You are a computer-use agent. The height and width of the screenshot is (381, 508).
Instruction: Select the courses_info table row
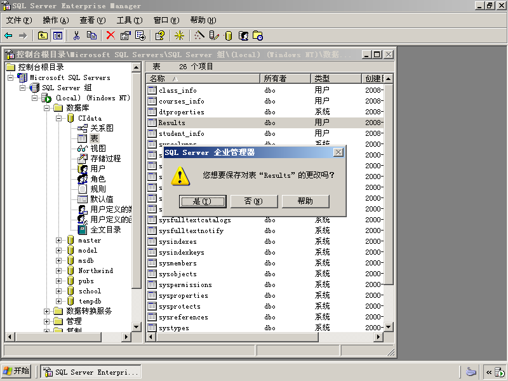(x=265, y=101)
